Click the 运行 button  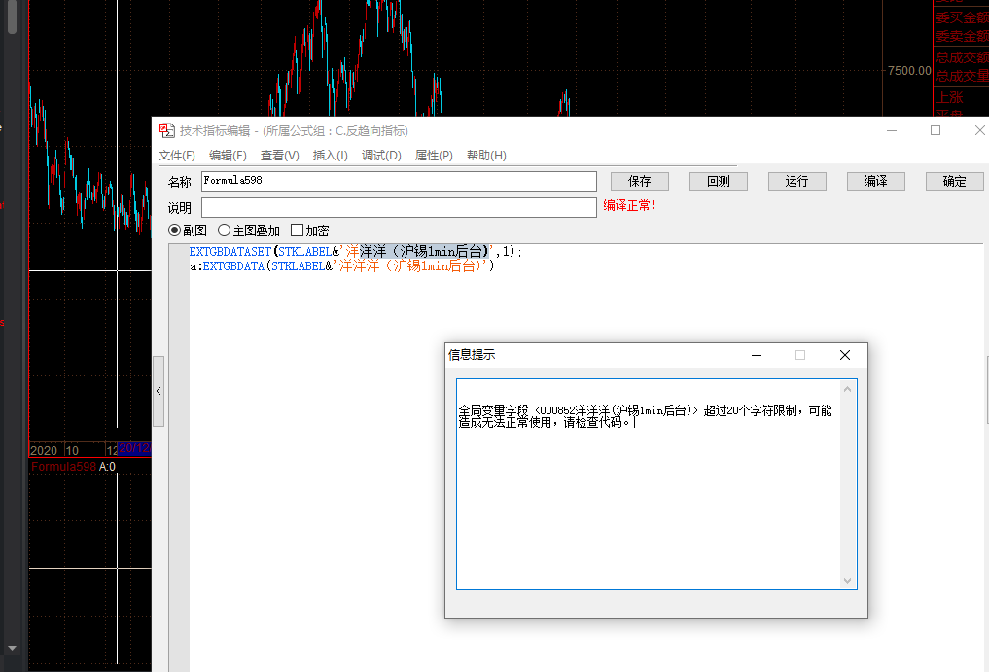point(797,181)
